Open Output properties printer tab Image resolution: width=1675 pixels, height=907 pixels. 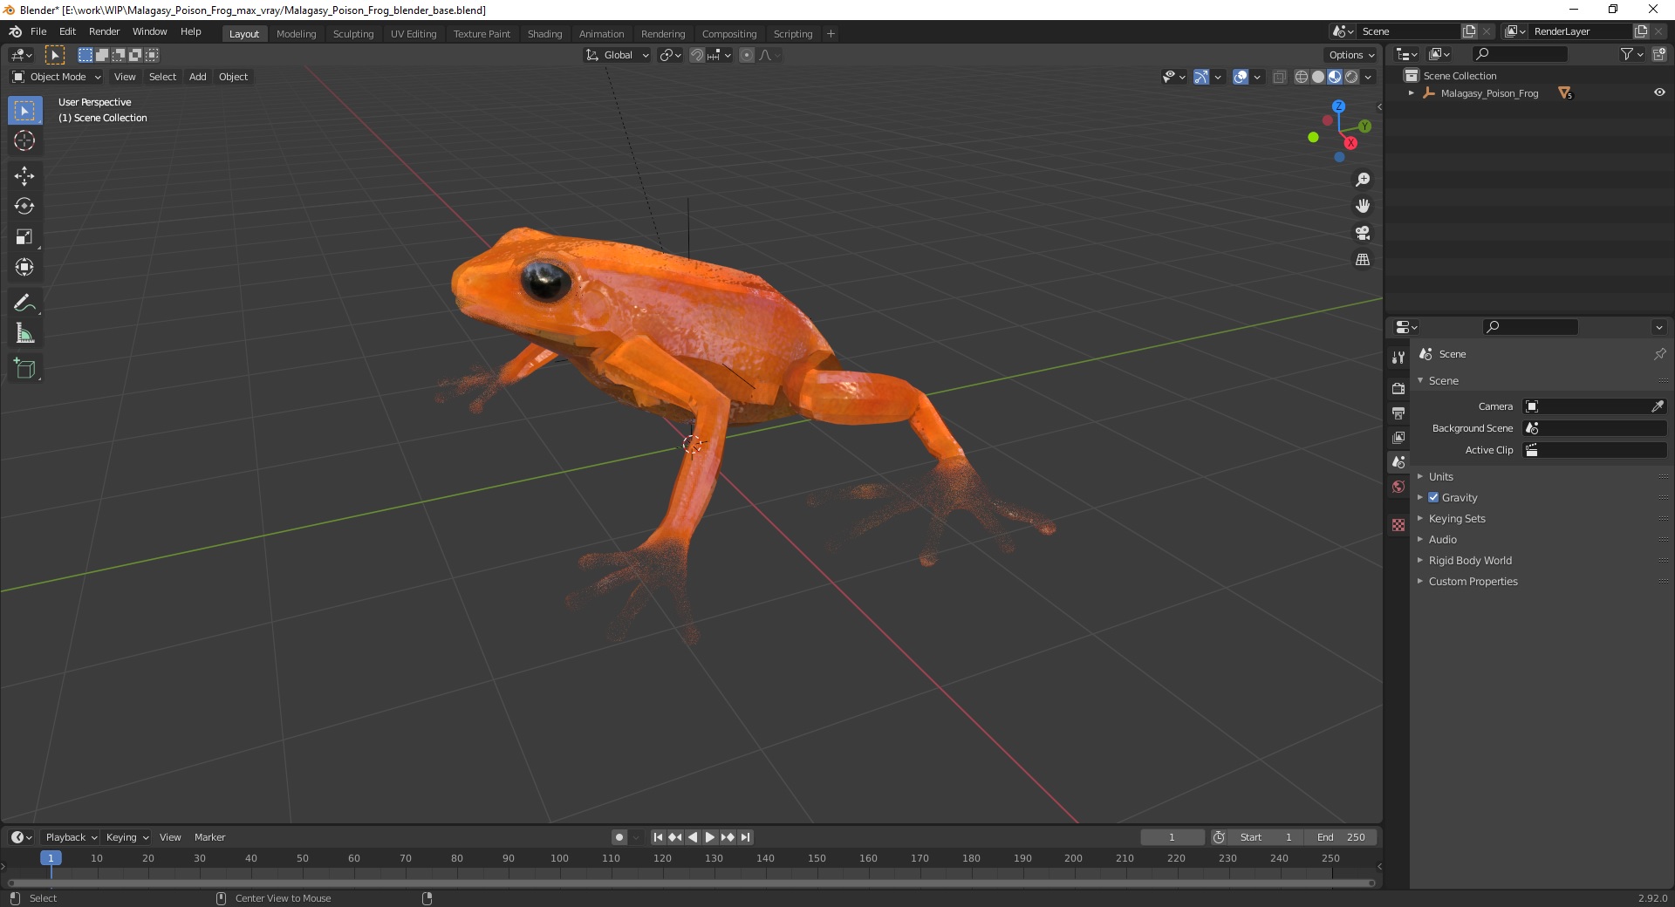(x=1398, y=413)
